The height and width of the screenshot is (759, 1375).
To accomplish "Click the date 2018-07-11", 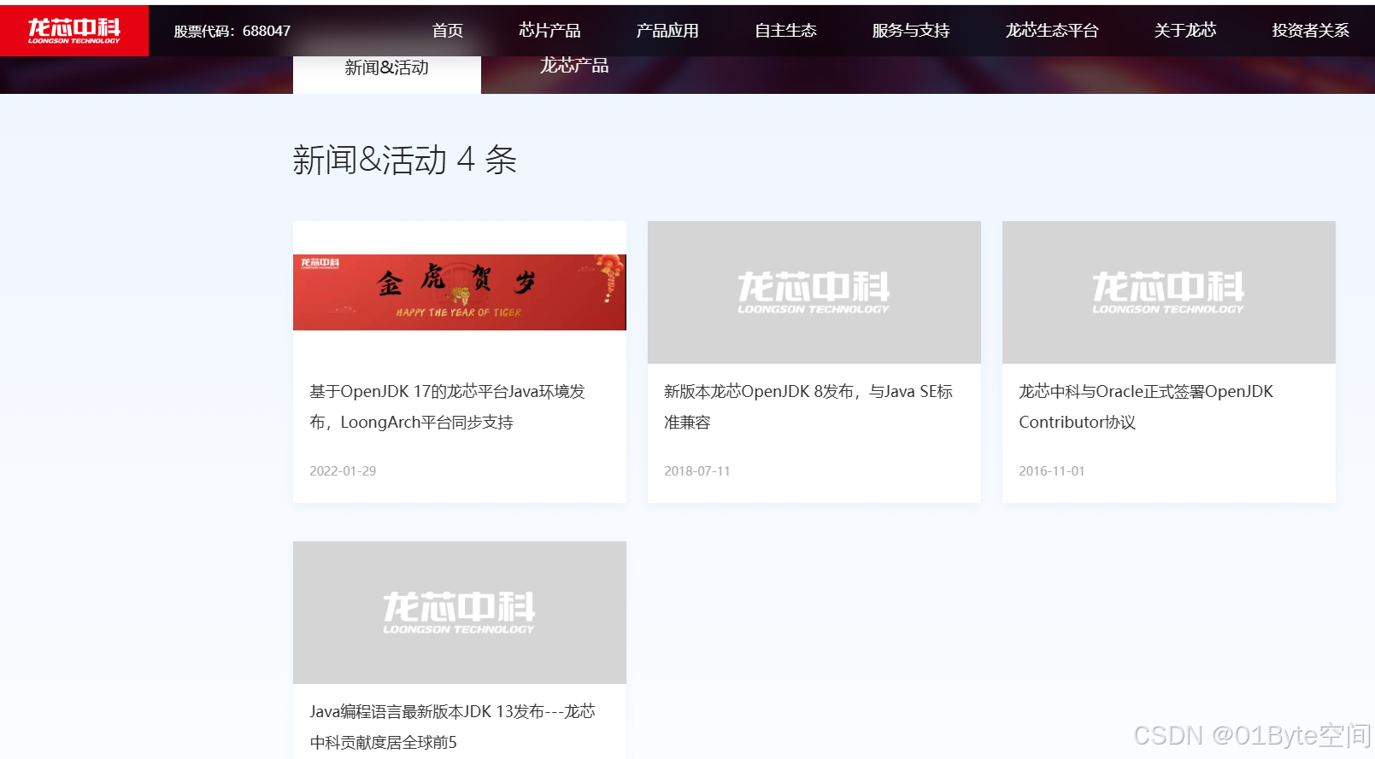I will 697,470.
